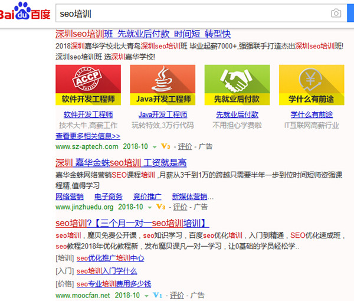The height and width of the screenshot is (301, 354).
Task: Click the yellow yen 学什么有前途 image
Action: [312, 85]
